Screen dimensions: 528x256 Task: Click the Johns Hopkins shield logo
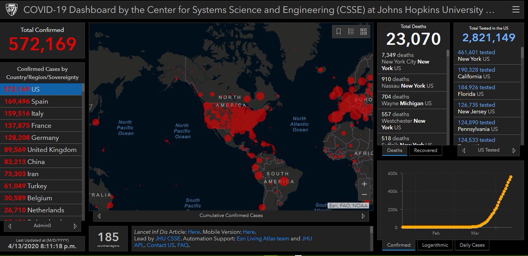pyautogui.click(x=11, y=9)
